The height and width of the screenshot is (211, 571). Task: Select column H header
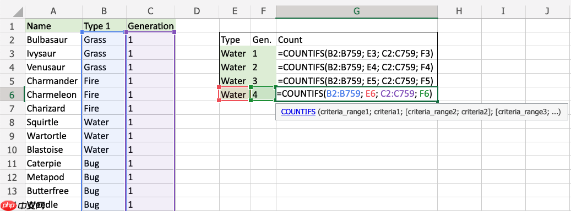[x=459, y=11]
